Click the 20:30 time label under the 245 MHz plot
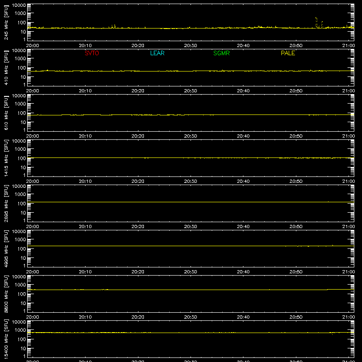Viewport: 362px width, 362px height. 191,46
